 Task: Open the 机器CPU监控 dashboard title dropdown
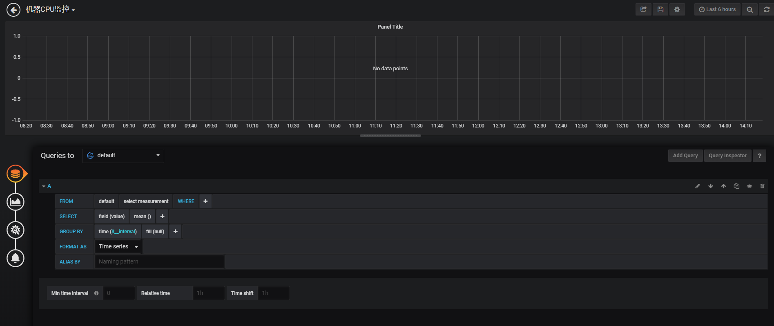[50, 9]
